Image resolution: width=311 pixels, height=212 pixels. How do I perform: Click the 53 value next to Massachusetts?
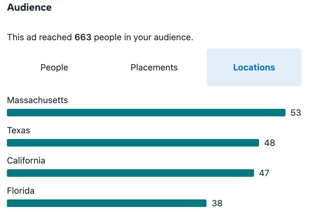pyautogui.click(x=296, y=113)
